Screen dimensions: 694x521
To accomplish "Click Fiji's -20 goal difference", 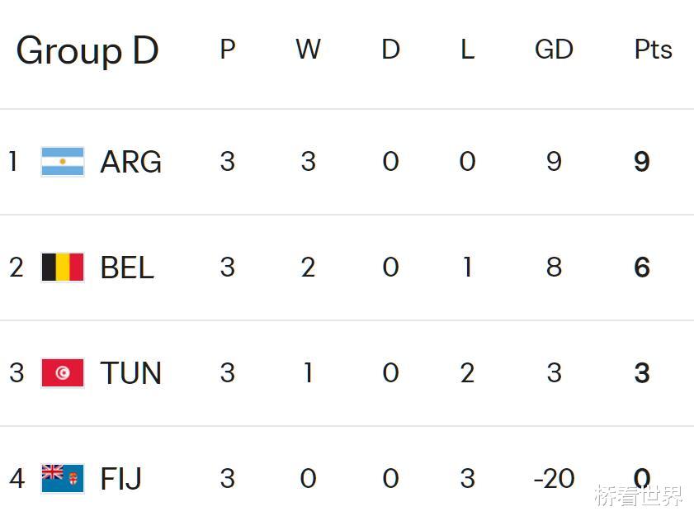I will pos(554,479).
